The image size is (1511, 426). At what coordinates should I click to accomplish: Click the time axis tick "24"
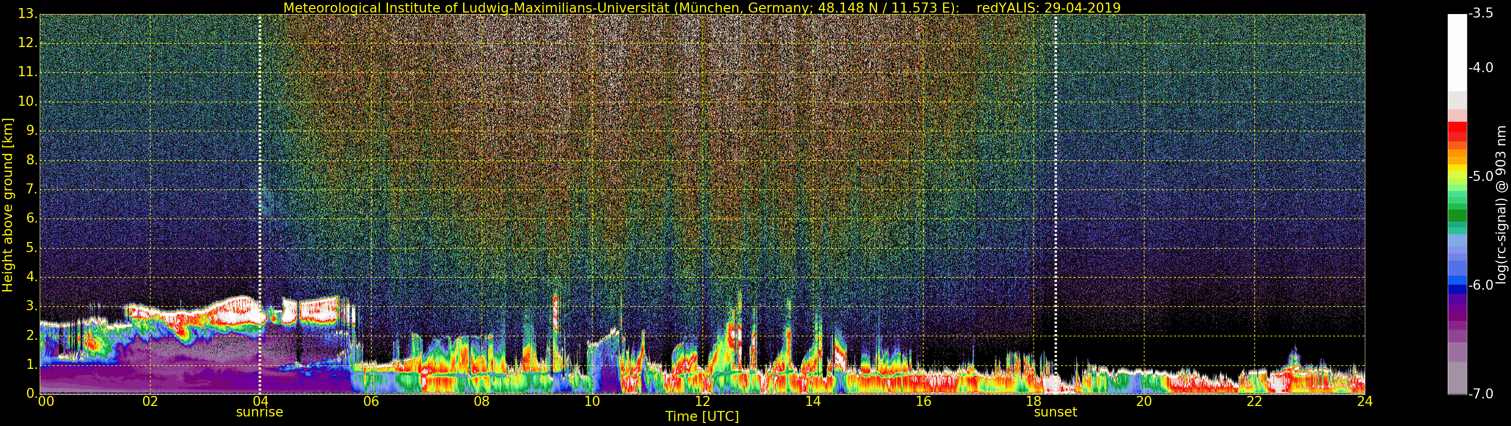click(x=1365, y=401)
